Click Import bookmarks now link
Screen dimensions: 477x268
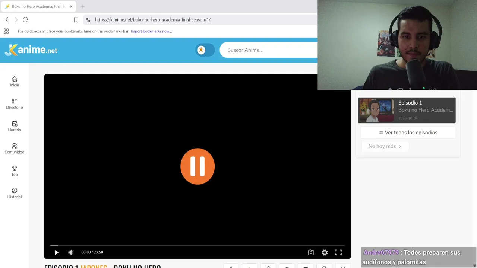pos(151,31)
